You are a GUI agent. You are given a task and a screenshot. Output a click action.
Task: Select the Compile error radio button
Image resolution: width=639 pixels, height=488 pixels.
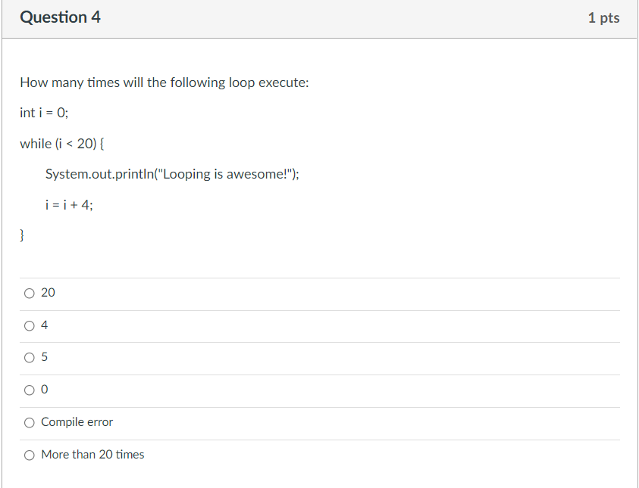(30, 422)
